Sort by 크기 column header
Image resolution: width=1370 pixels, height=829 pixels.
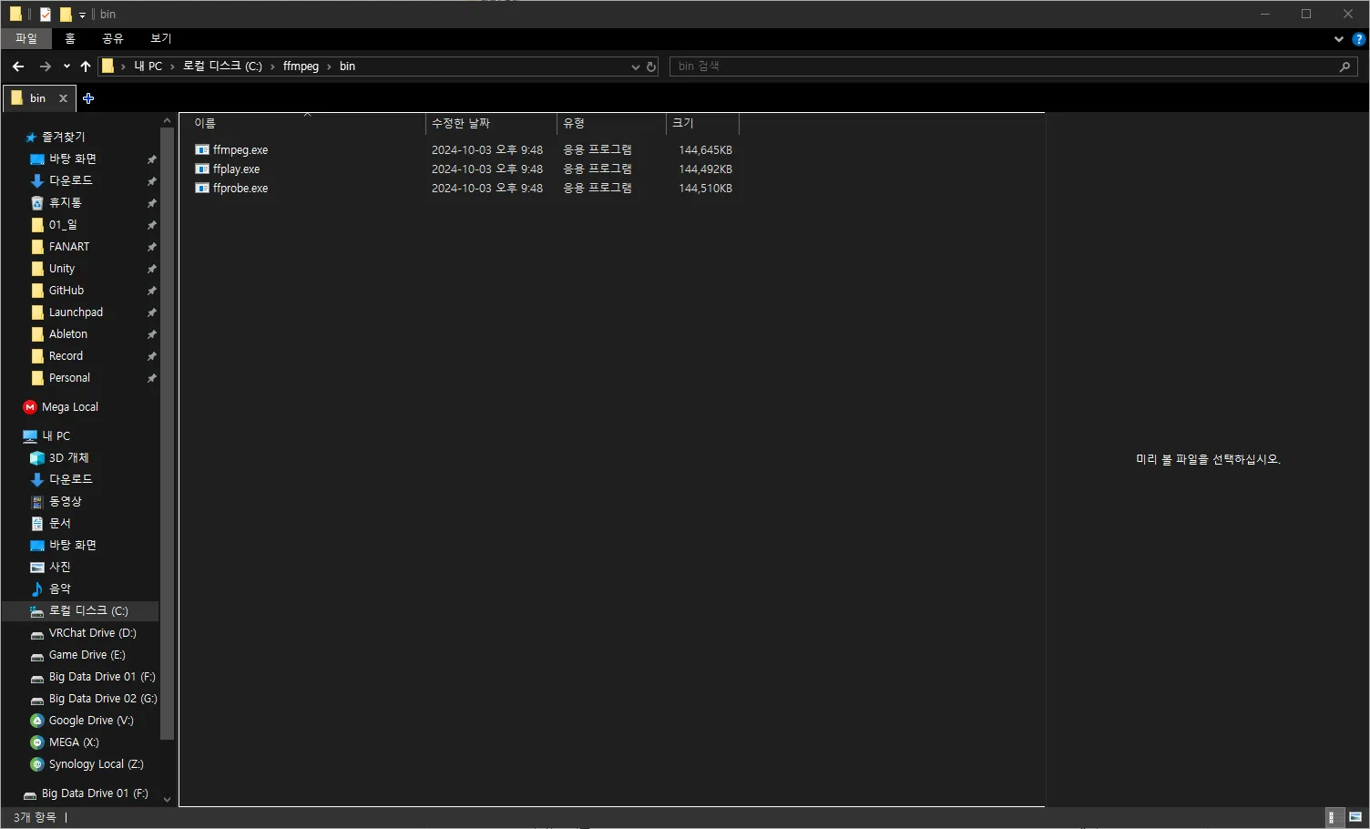point(702,123)
